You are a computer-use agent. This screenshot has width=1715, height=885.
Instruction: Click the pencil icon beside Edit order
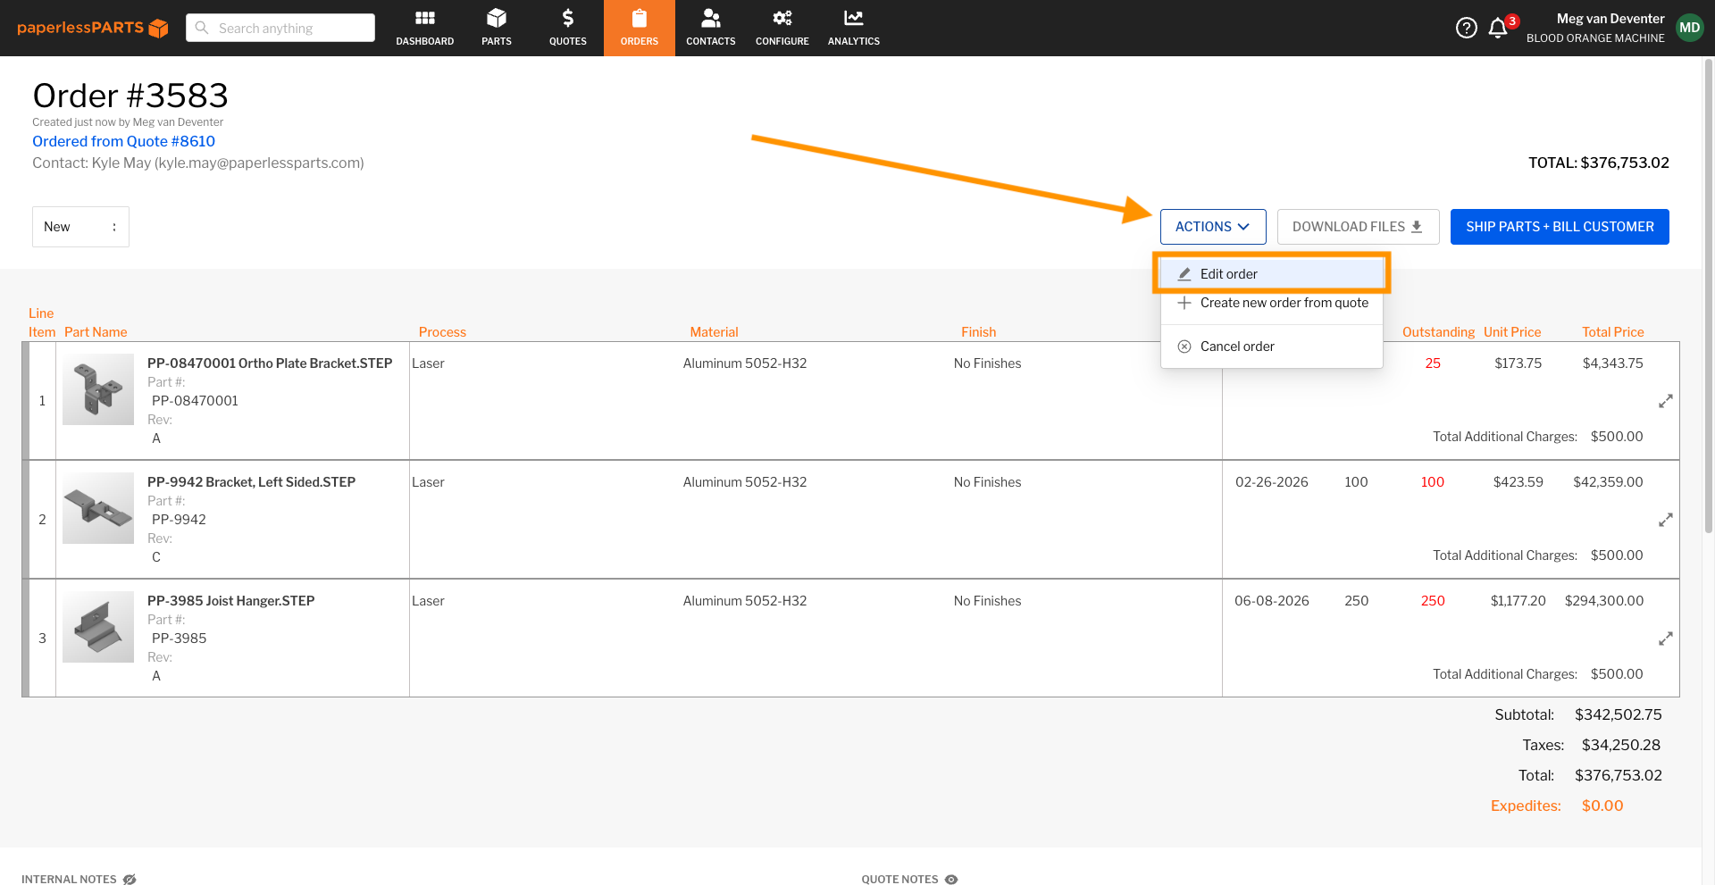(1184, 274)
